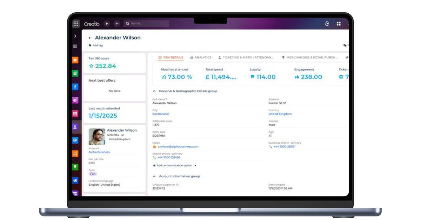Select the Facebook channel icon in sidebar

(75, 87)
